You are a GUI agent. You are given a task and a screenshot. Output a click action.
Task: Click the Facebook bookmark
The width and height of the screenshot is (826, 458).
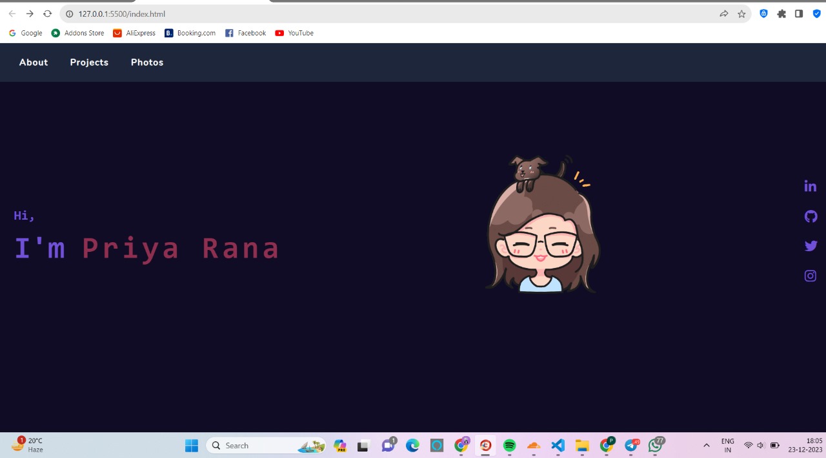pos(245,33)
